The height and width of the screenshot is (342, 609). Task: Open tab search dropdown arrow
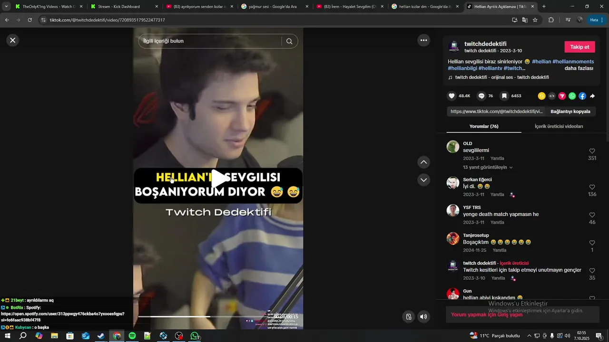tap(6, 7)
